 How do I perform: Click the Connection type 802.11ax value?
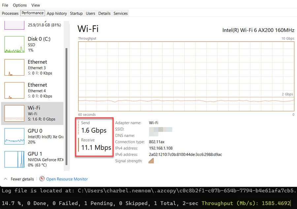pyautogui.click(x=157, y=142)
